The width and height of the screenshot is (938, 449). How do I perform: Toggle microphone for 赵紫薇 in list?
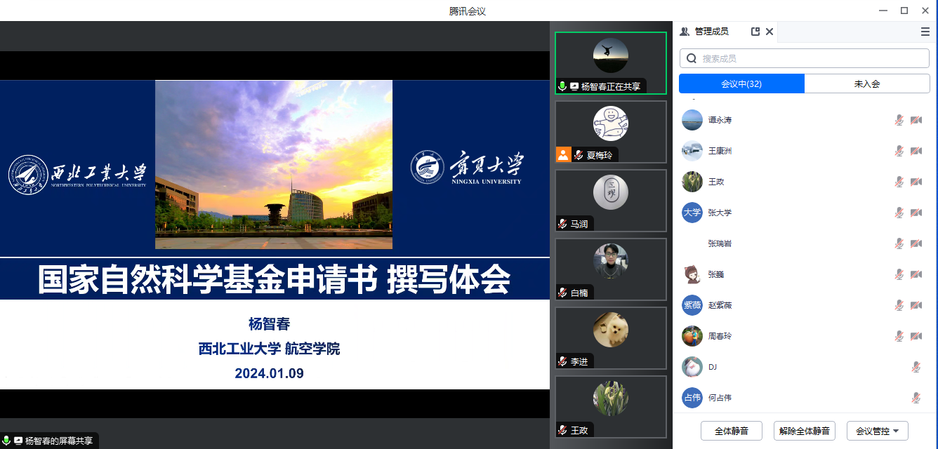click(899, 305)
